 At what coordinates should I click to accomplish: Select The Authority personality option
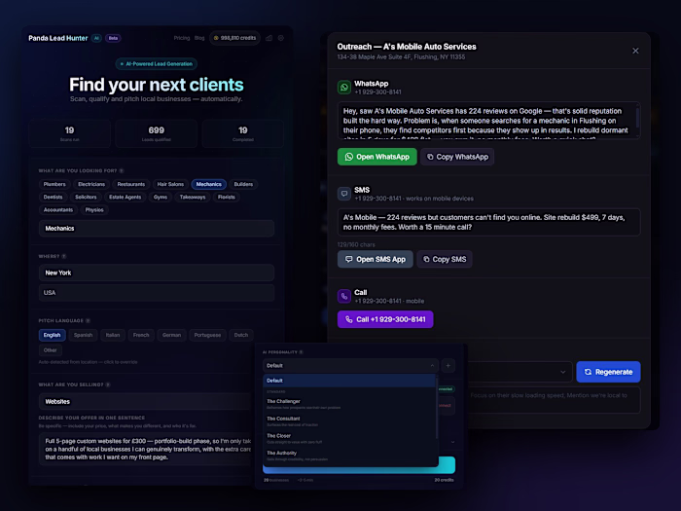pos(349,456)
